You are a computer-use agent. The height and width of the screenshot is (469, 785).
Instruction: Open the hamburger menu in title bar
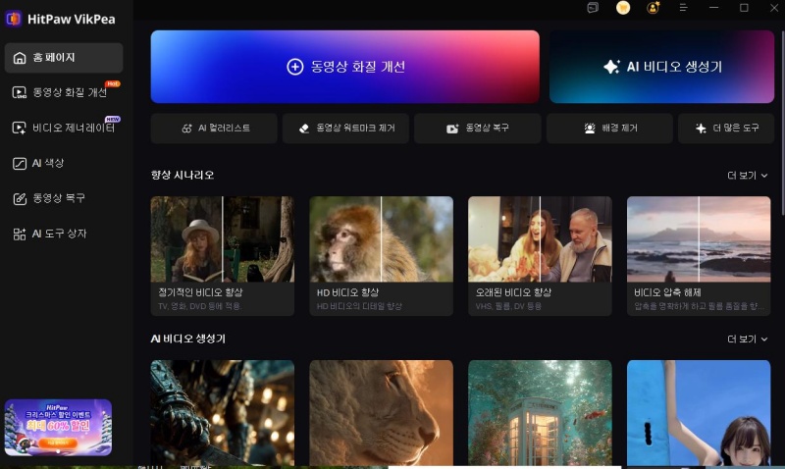click(x=684, y=8)
